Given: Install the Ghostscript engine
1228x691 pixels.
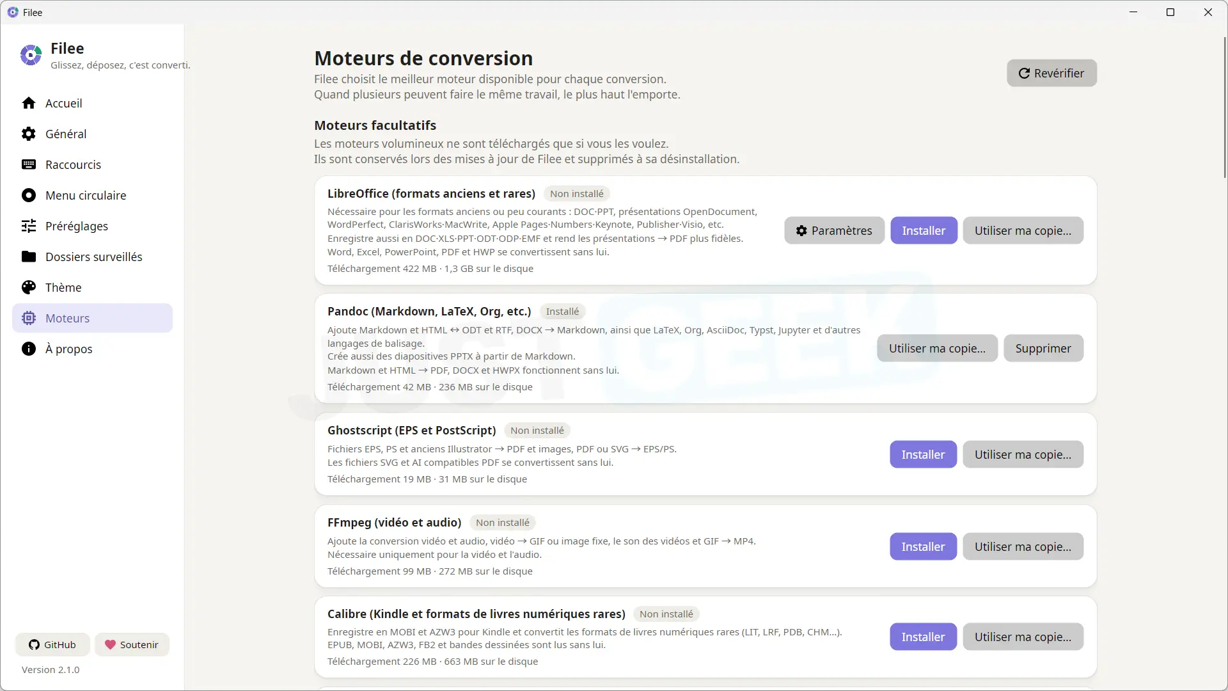Looking at the screenshot, I should pos(923,454).
